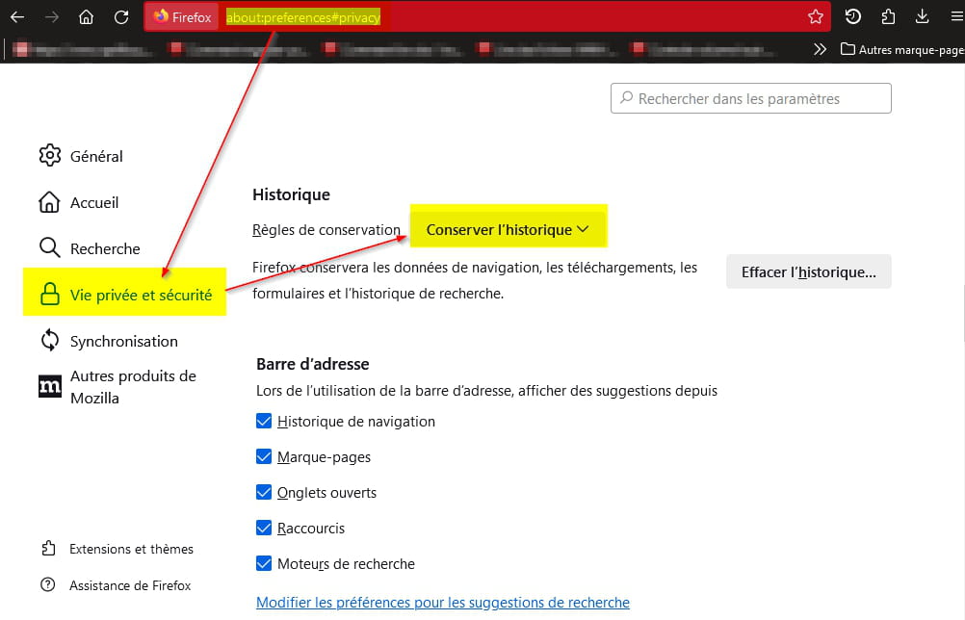Click the Firefox identity badge in address bar

[182, 17]
